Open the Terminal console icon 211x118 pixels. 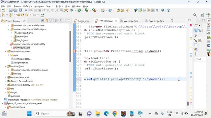point(20,10)
